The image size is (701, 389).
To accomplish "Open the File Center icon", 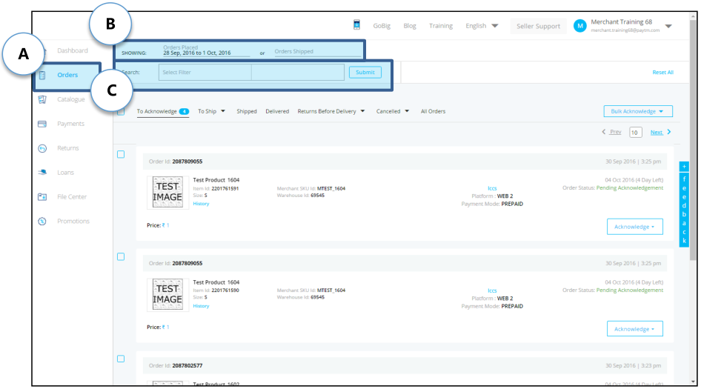I will tap(42, 197).
